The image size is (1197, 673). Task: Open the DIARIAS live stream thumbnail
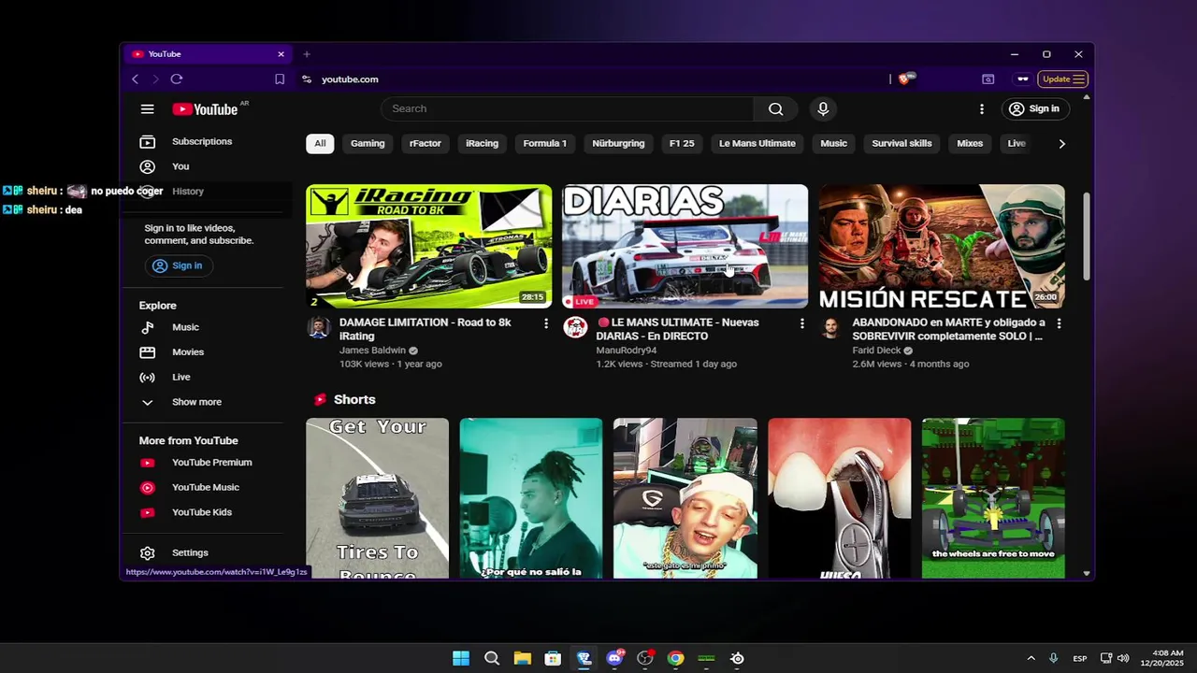(685, 247)
